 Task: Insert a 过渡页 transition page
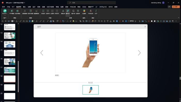[x=52, y=12]
